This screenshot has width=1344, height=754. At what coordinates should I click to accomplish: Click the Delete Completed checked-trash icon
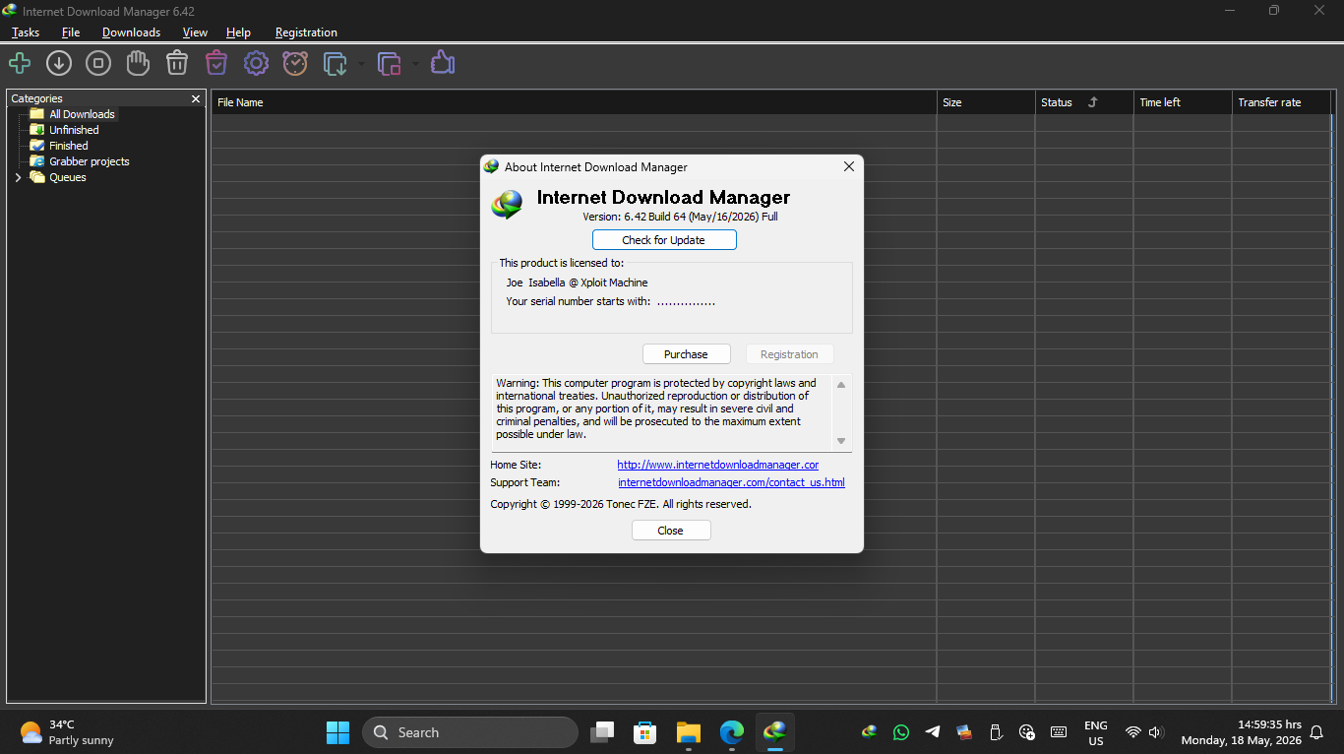(x=216, y=64)
